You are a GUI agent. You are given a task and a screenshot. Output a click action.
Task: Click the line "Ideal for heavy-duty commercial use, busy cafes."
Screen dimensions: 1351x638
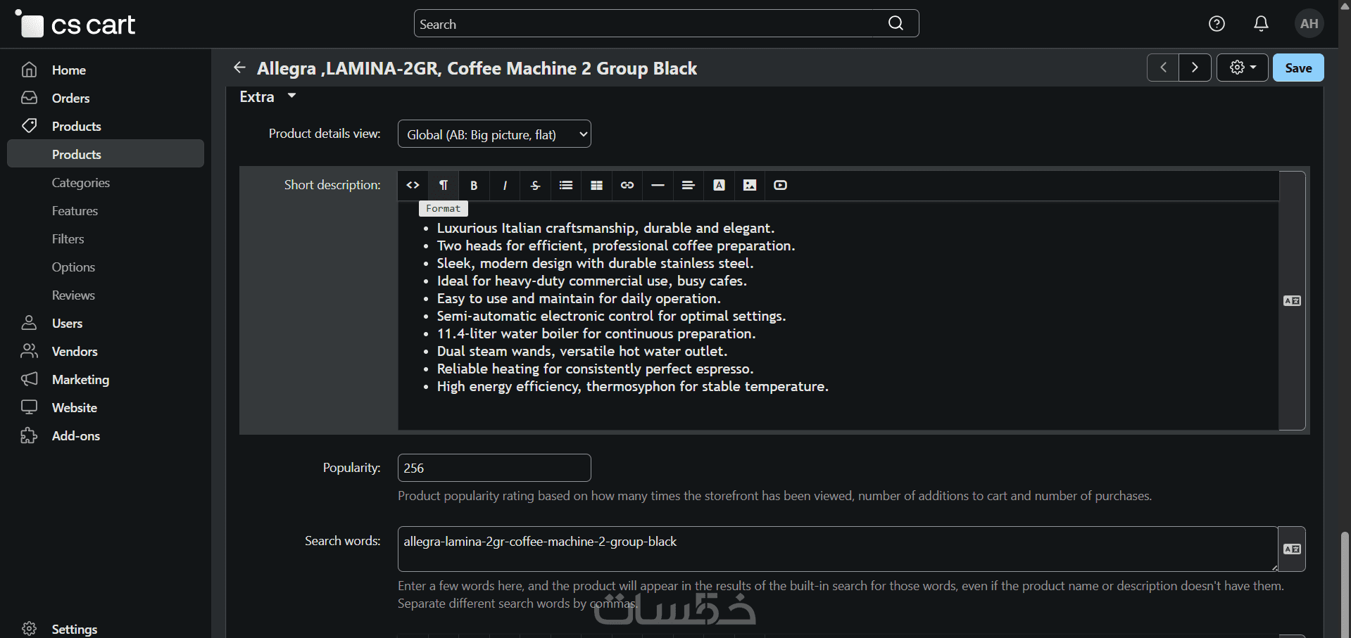(x=592, y=281)
